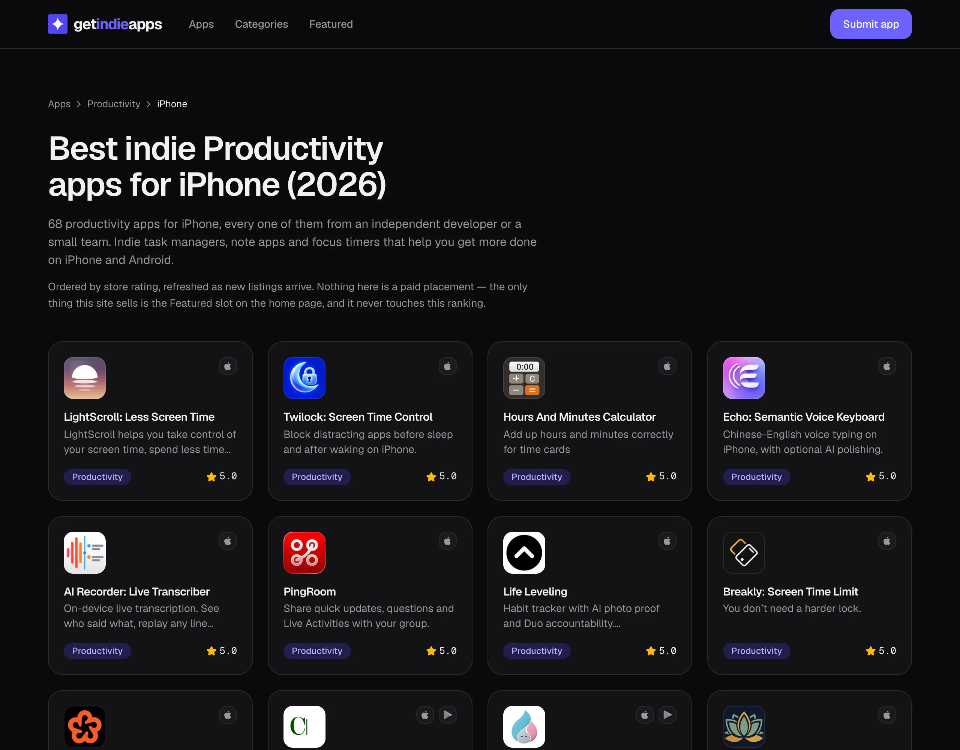Click the Apple badge on AI Recorder card
Screen dimensions: 960x750
tap(228, 541)
